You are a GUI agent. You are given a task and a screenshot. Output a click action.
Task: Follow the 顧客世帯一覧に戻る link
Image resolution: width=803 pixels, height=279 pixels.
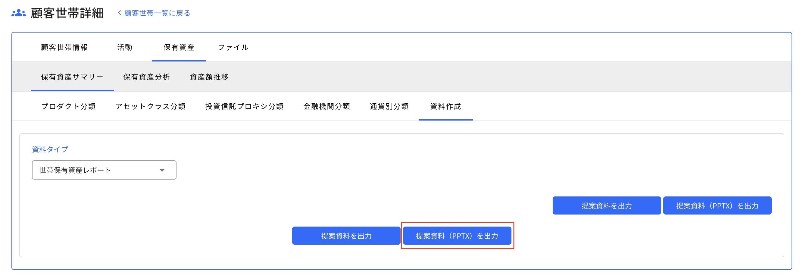click(x=157, y=13)
